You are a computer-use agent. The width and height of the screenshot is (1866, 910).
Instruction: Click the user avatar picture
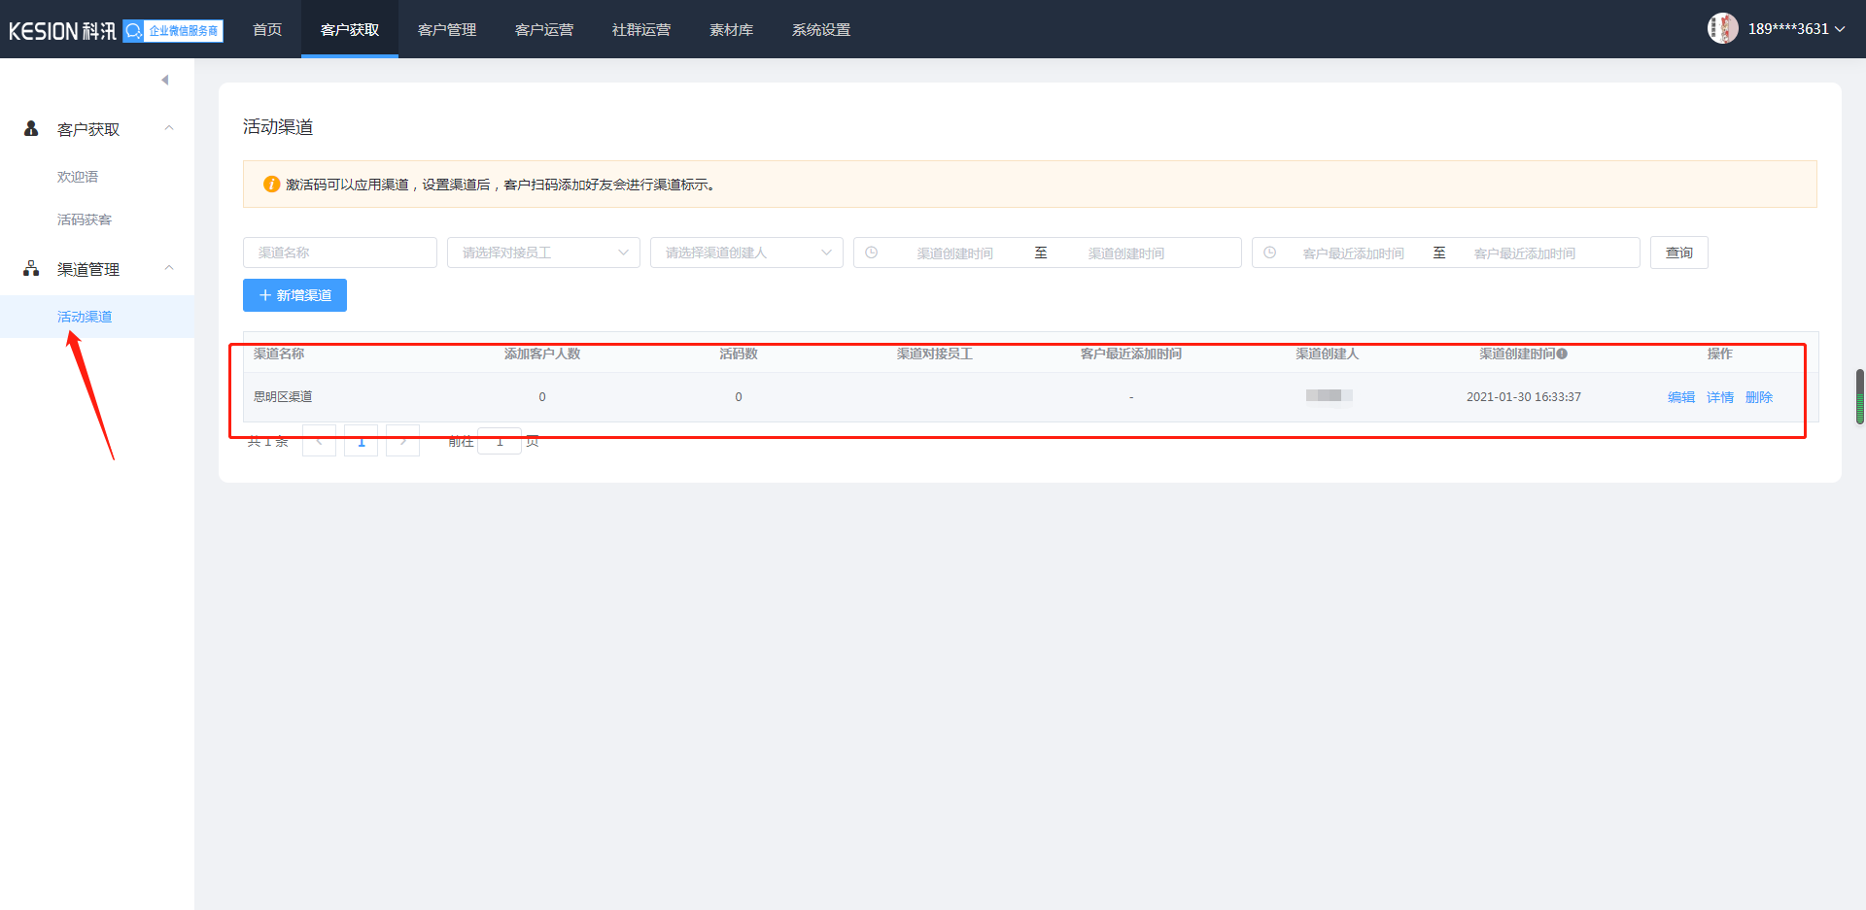tap(1722, 28)
